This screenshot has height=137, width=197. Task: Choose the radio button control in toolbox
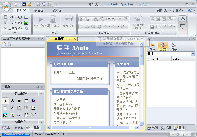12,108
